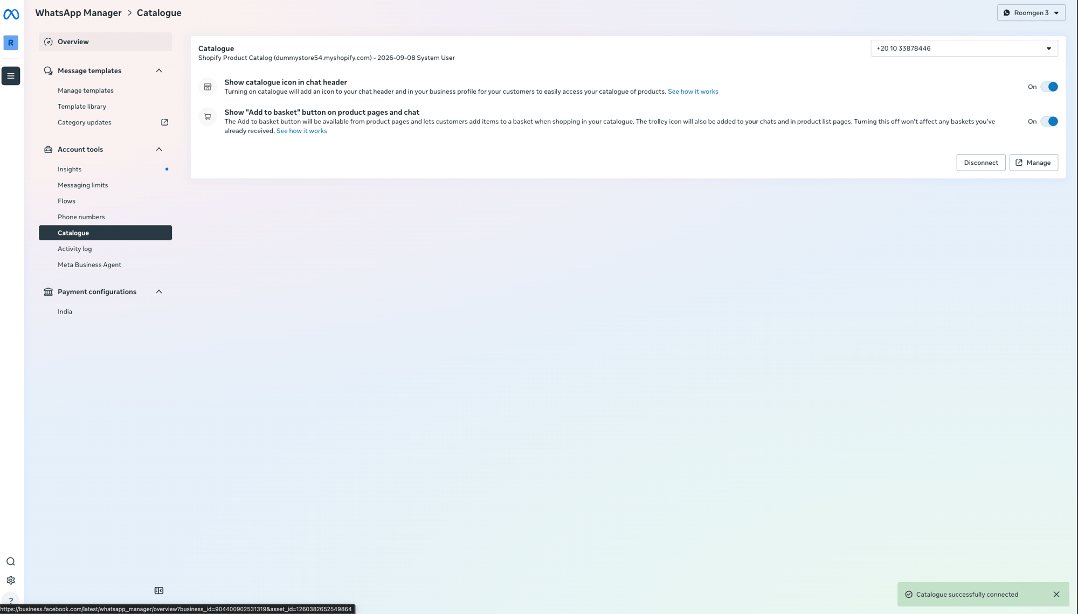
Task: Click the catalogue storefront icon
Action: coord(208,87)
